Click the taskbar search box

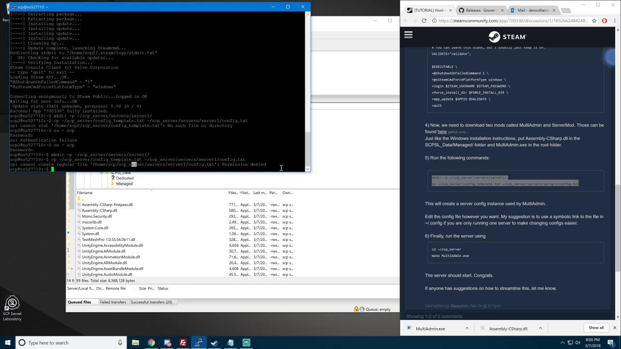tap(71, 343)
